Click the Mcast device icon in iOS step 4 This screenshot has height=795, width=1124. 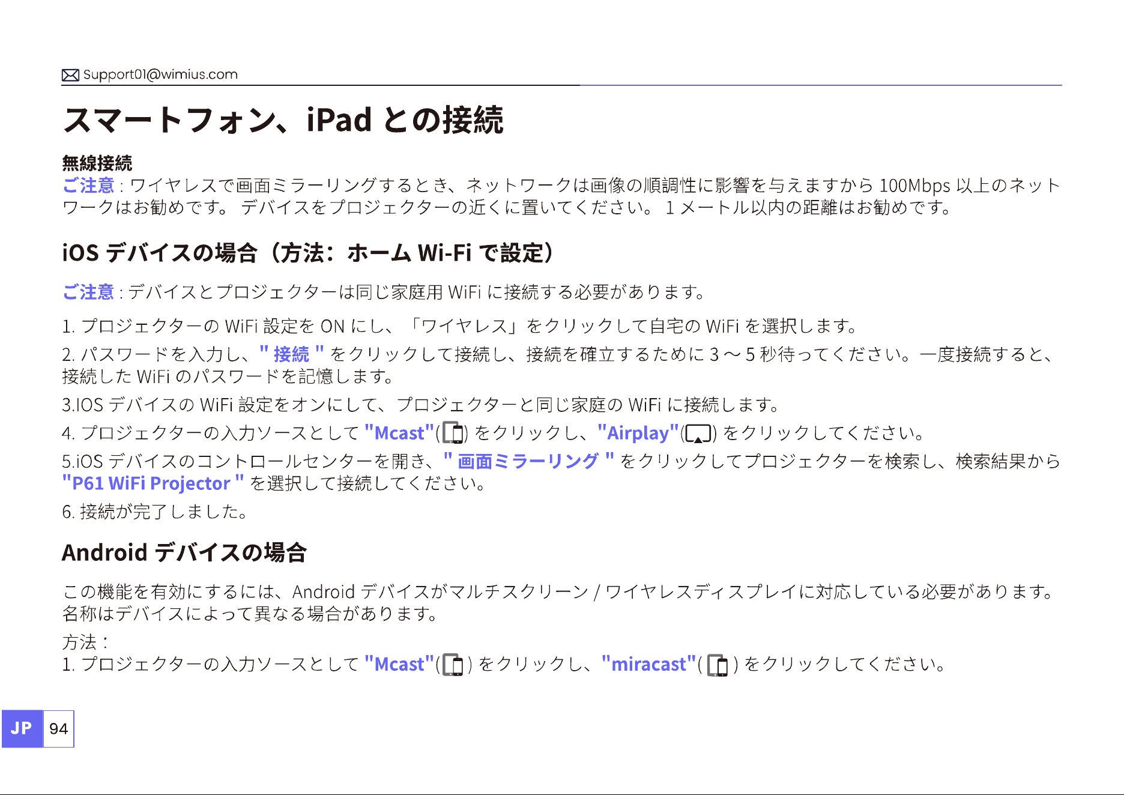(x=453, y=433)
